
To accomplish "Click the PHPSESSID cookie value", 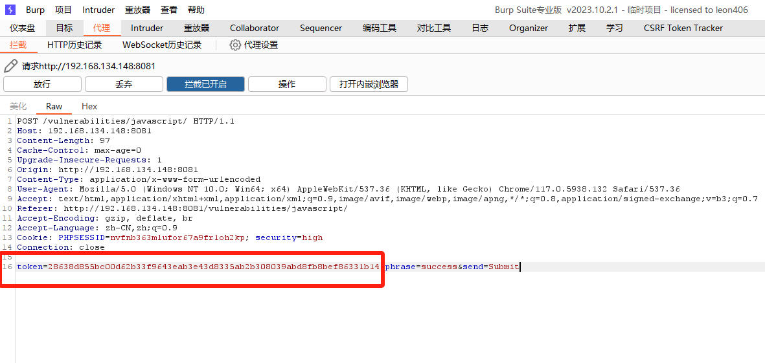I will [x=177, y=237].
